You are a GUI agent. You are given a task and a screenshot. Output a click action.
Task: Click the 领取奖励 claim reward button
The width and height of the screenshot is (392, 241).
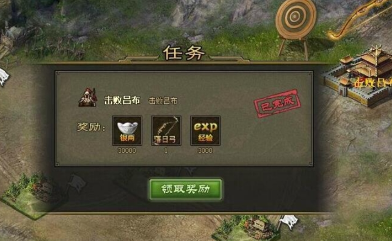point(185,189)
